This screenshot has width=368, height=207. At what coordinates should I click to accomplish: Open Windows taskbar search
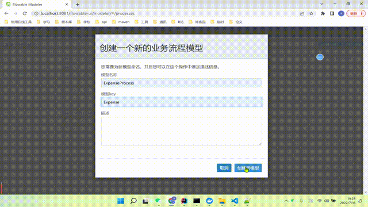pyautogui.click(x=133, y=201)
